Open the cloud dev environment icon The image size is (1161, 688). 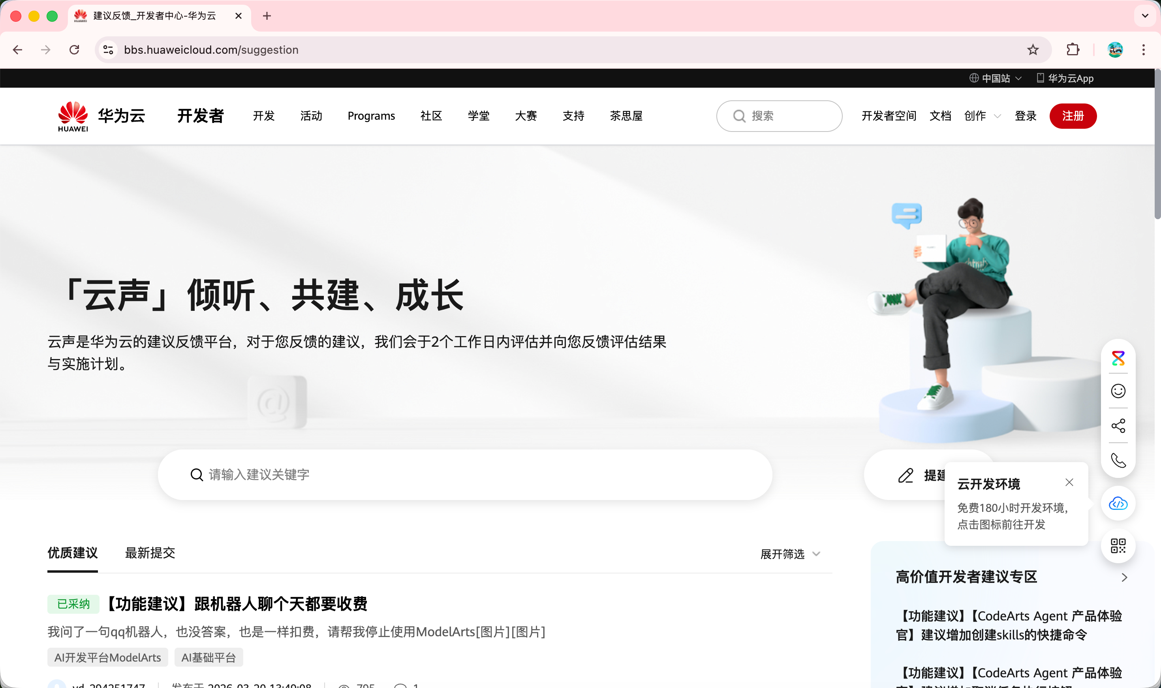[x=1118, y=504]
